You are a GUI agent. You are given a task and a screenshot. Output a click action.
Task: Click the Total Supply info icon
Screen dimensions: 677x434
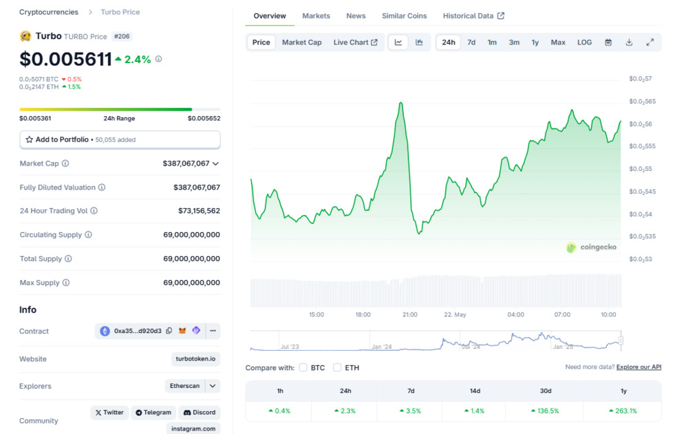(68, 259)
